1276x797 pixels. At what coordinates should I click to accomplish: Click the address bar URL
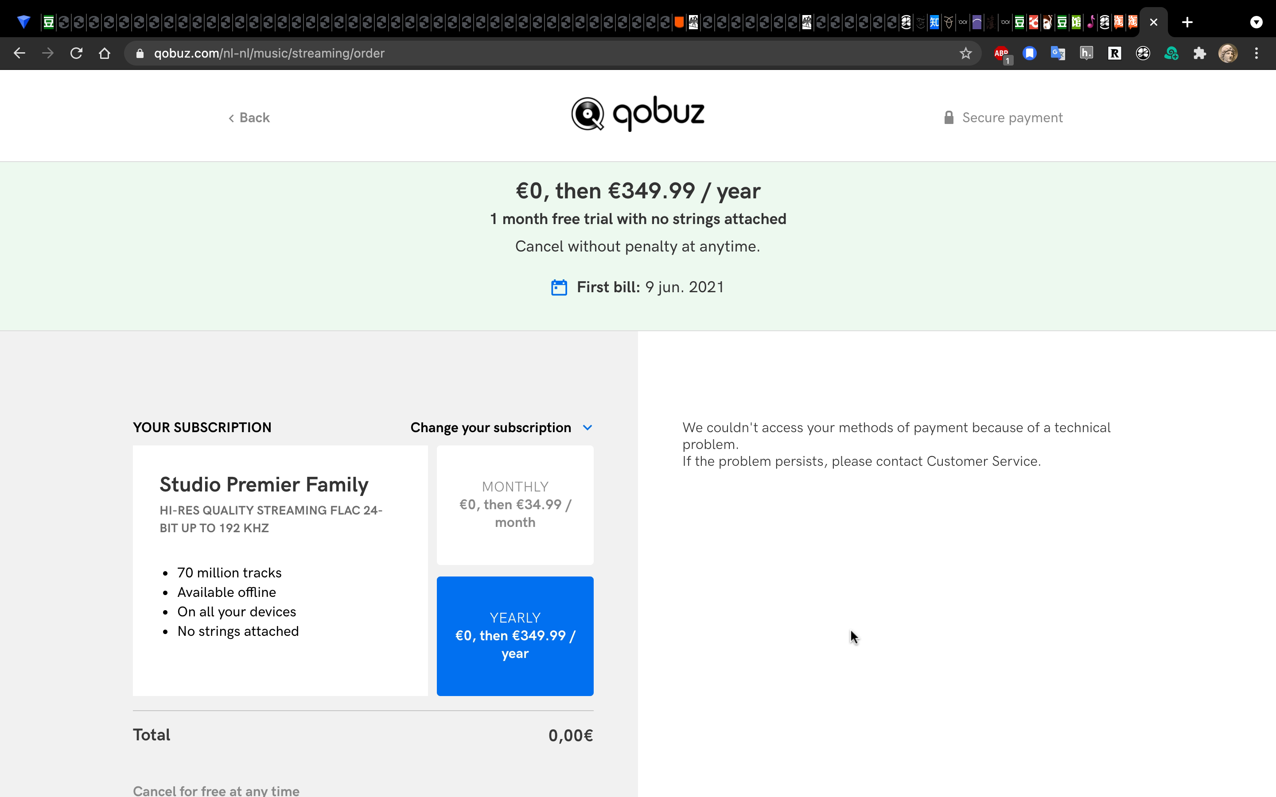(x=269, y=53)
